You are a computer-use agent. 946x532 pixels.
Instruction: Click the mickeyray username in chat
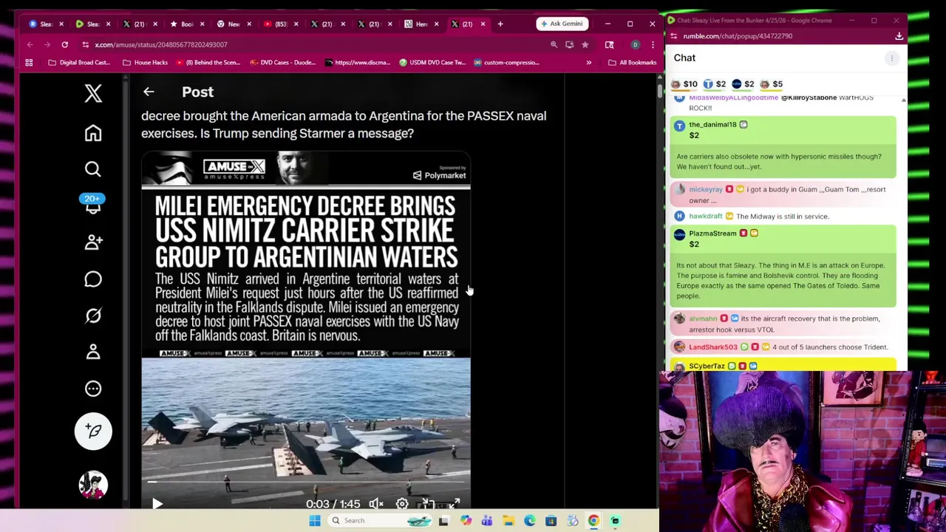(x=706, y=189)
